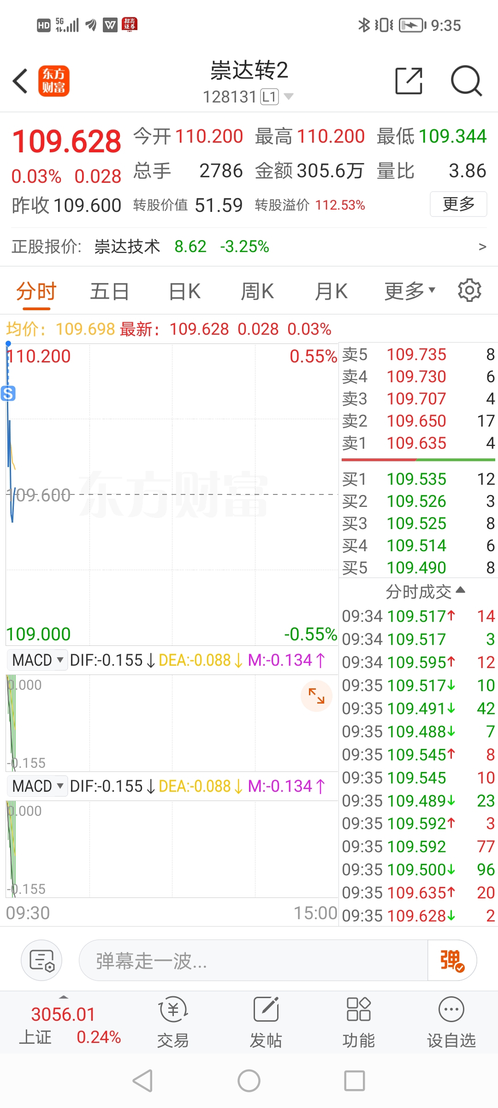Open the 功能 functions icon
The width and height of the screenshot is (498, 1108).
click(358, 1022)
